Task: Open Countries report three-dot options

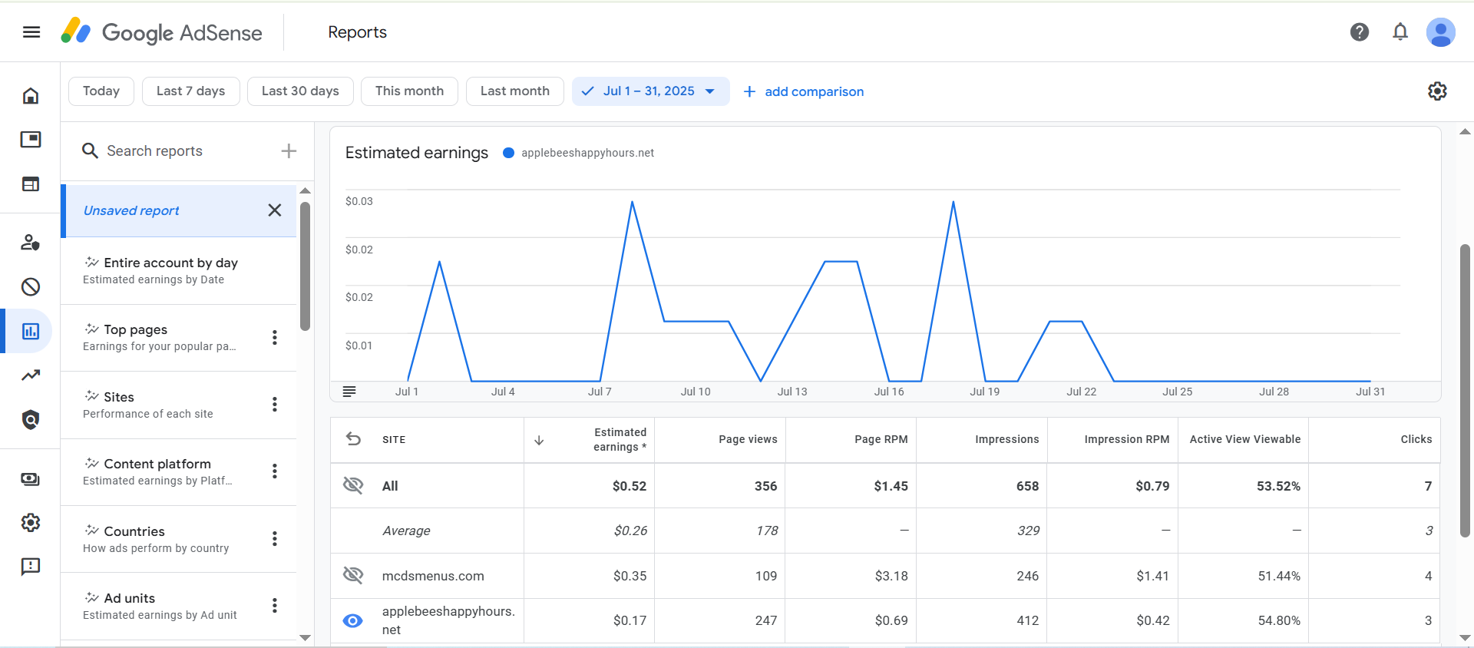Action: tap(275, 539)
